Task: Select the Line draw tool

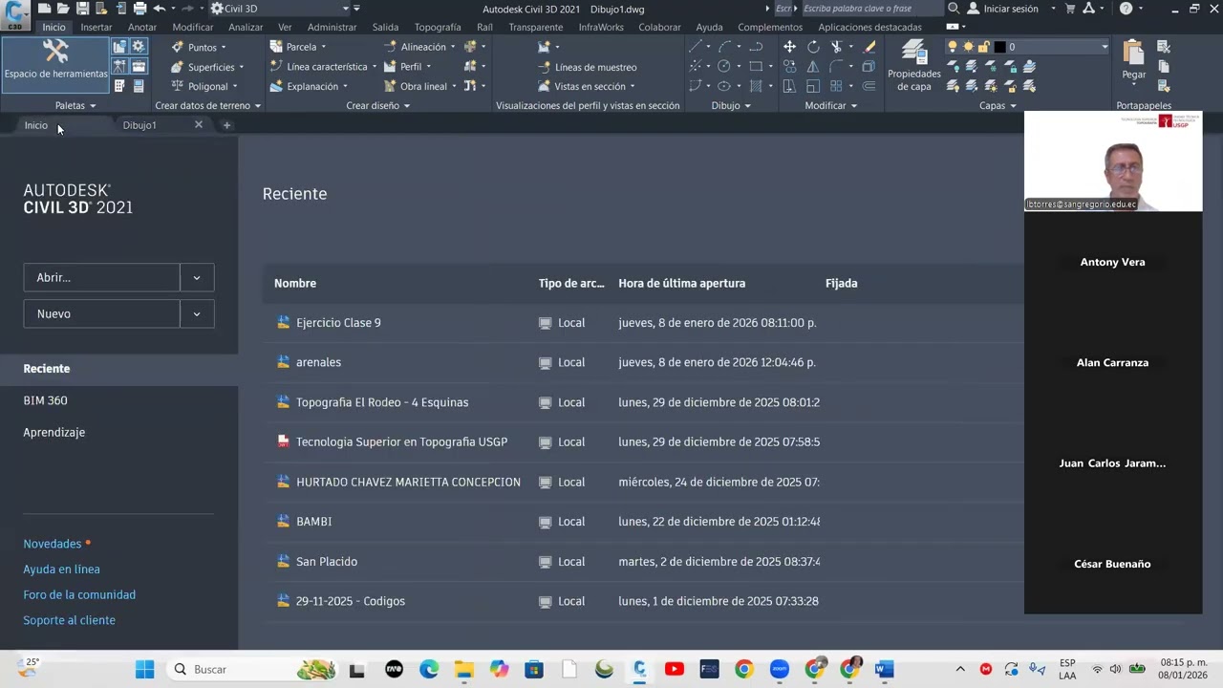Action: point(696,46)
